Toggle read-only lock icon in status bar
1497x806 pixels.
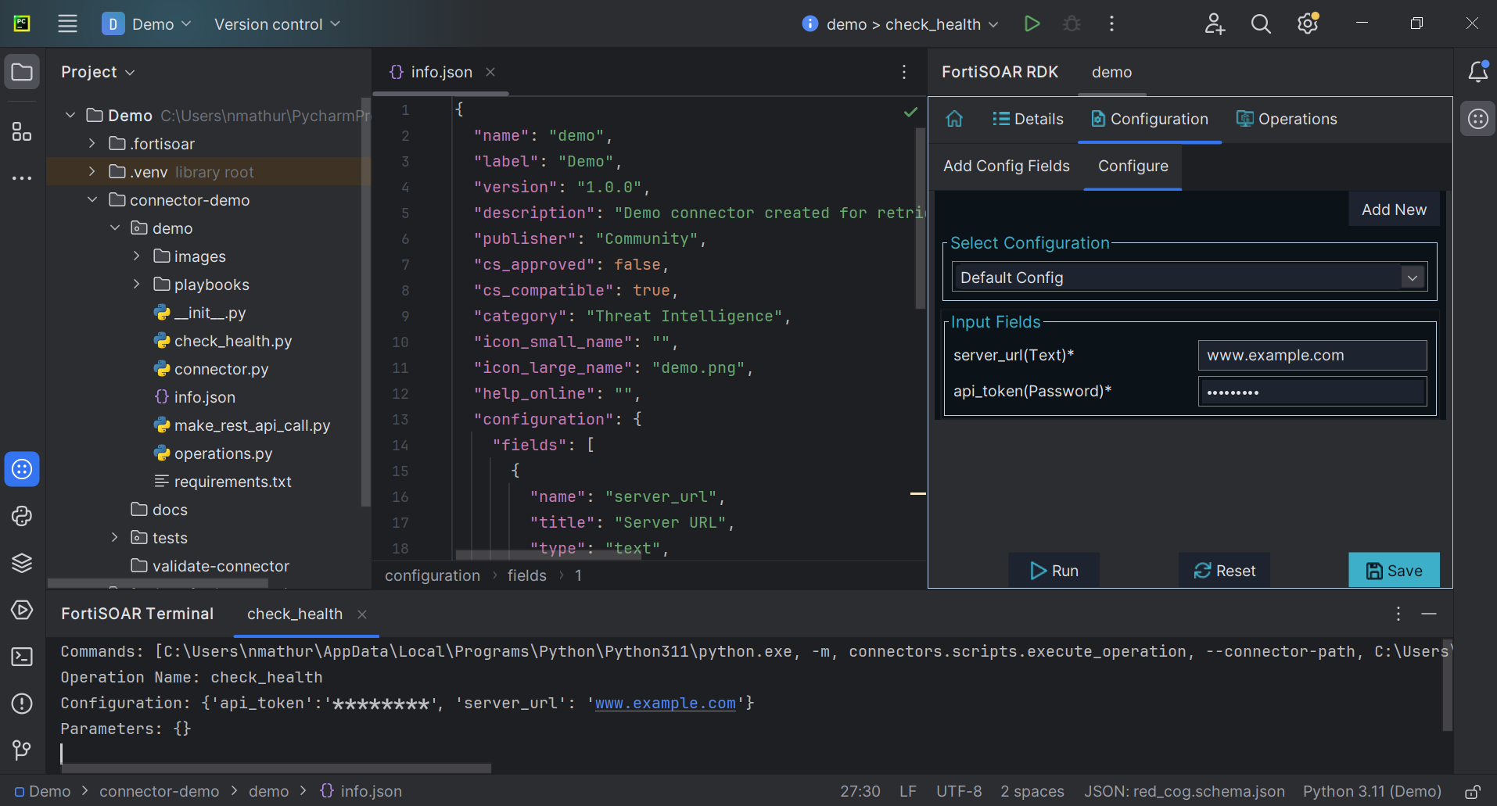1472,792
